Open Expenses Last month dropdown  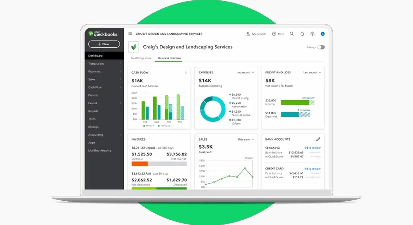(245, 72)
